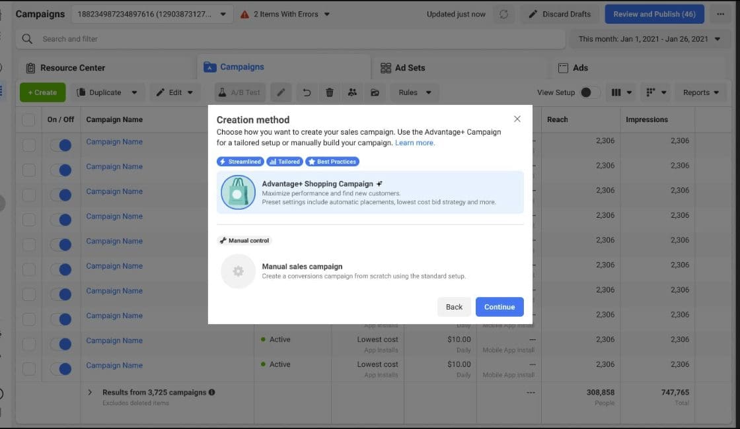The image size is (740, 429).
Task: Open the Learn more link
Action: 415,143
